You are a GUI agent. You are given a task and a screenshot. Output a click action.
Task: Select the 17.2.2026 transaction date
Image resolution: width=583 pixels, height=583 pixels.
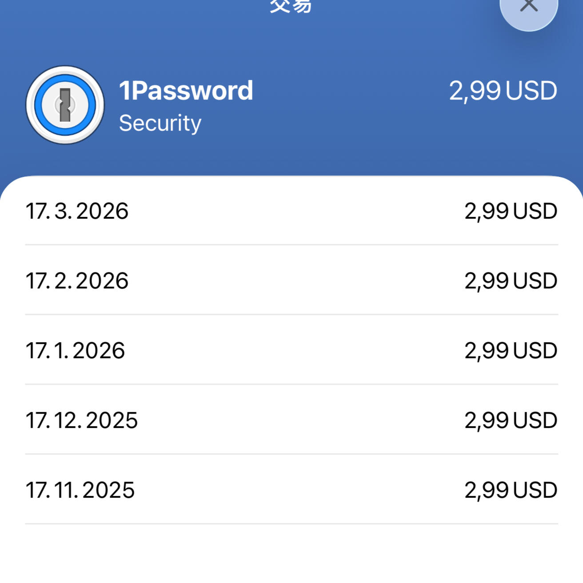click(77, 281)
